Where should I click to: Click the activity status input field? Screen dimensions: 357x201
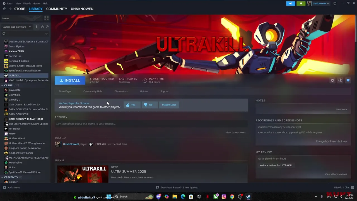pyautogui.click(x=151, y=124)
